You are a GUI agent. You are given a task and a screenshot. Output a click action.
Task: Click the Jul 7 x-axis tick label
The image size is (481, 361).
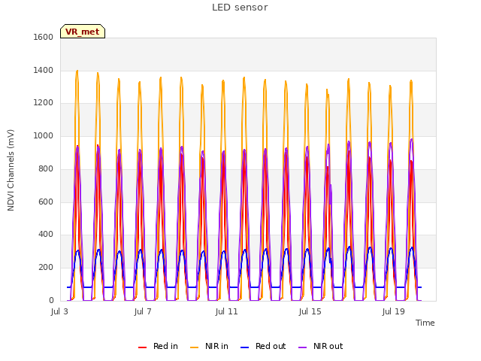(143, 311)
